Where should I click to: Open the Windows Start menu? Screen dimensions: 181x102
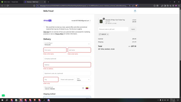click(2, 100)
